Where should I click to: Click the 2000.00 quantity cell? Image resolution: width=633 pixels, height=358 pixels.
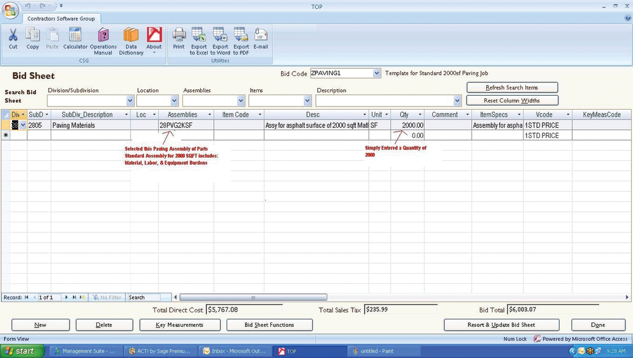(x=407, y=125)
